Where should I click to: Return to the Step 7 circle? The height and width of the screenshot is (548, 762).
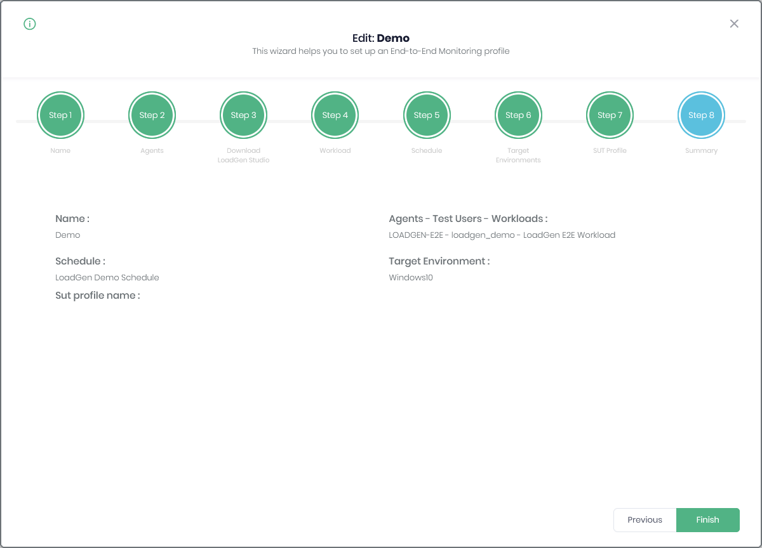tap(610, 115)
